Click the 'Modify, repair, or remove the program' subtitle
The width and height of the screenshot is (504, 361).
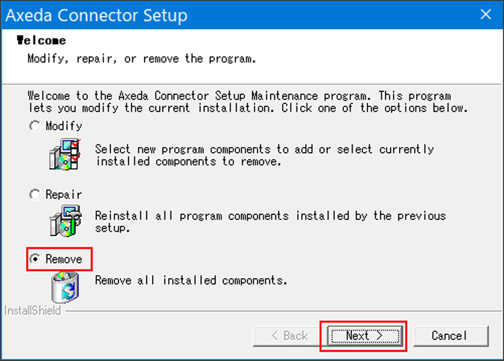[142, 59]
